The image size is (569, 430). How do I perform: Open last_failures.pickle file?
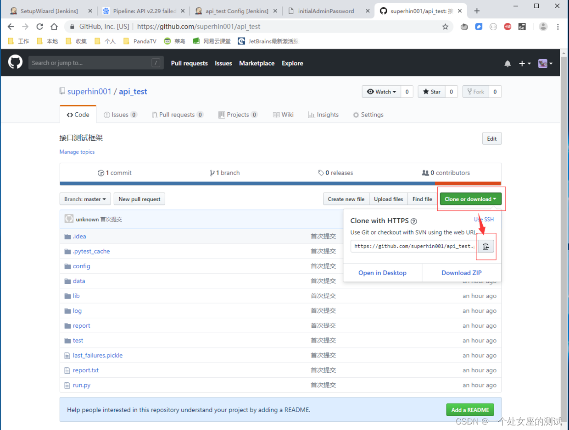98,355
